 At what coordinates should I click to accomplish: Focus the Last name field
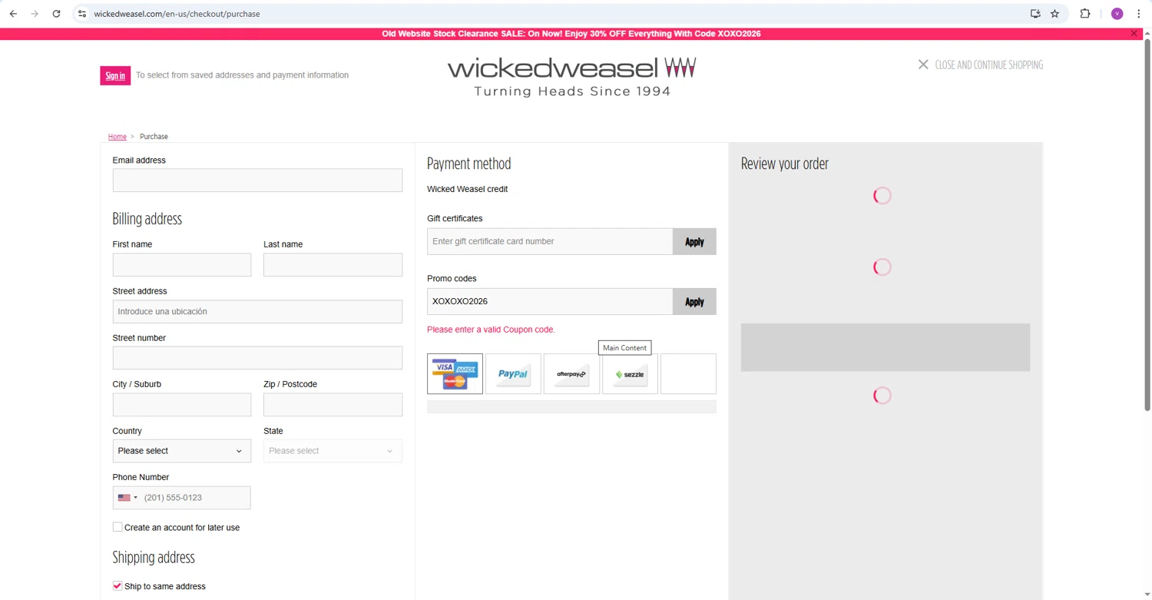click(x=333, y=265)
